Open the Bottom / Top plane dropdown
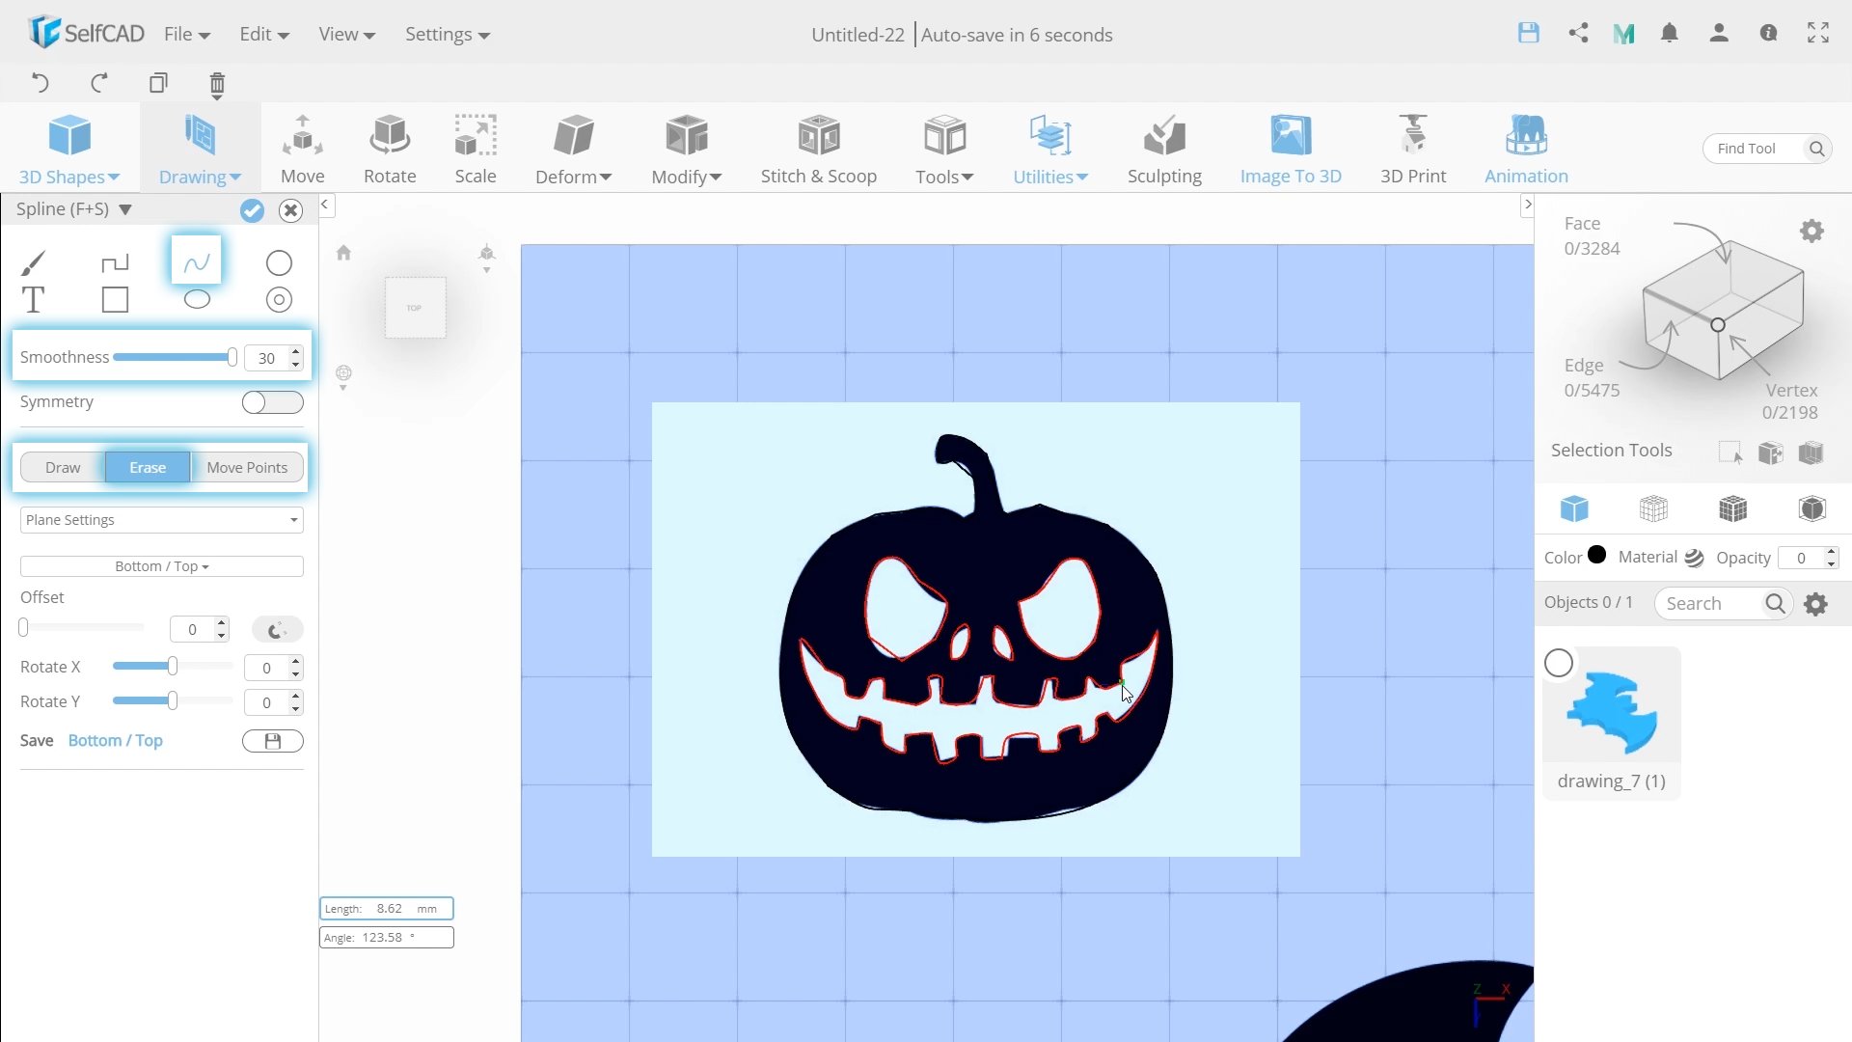The width and height of the screenshot is (1852, 1042). 161,566
